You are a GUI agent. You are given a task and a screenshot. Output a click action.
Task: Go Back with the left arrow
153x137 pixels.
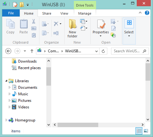pos(8,51)
